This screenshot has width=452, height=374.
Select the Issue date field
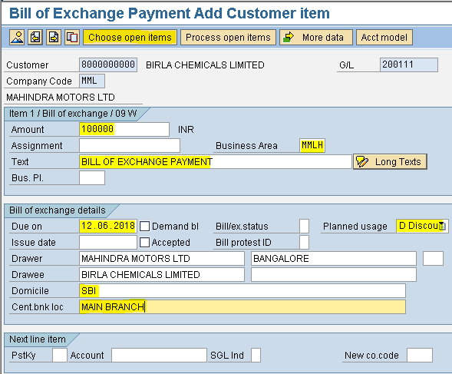click(108, 242)
